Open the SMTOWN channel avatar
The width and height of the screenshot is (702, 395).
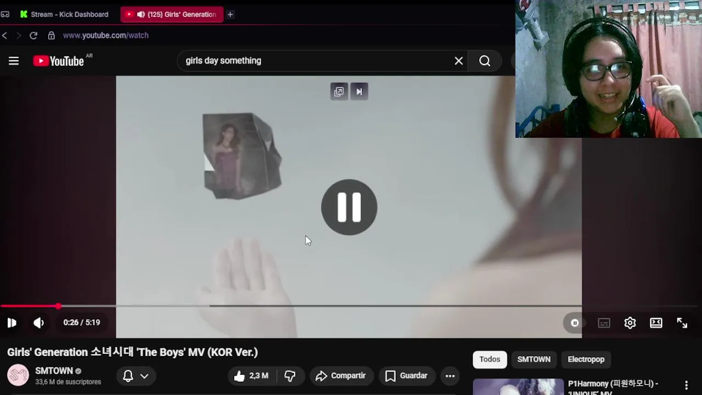pos(18,376)
